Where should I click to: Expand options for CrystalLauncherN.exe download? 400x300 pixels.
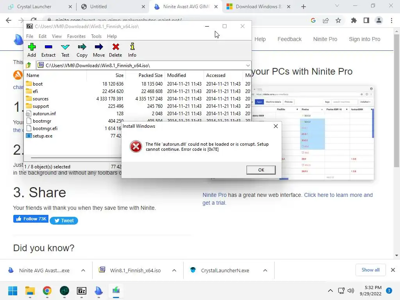pyautogui.click(x=265, y=270)
